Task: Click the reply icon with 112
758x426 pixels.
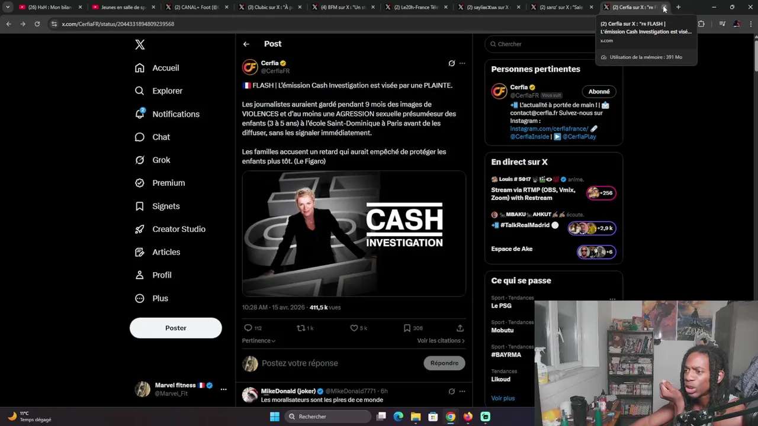Action: pos(248,328)
